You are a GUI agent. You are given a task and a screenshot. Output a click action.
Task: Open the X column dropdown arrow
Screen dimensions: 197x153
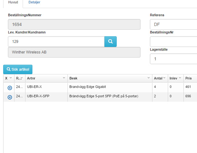[x=11, y=78]
